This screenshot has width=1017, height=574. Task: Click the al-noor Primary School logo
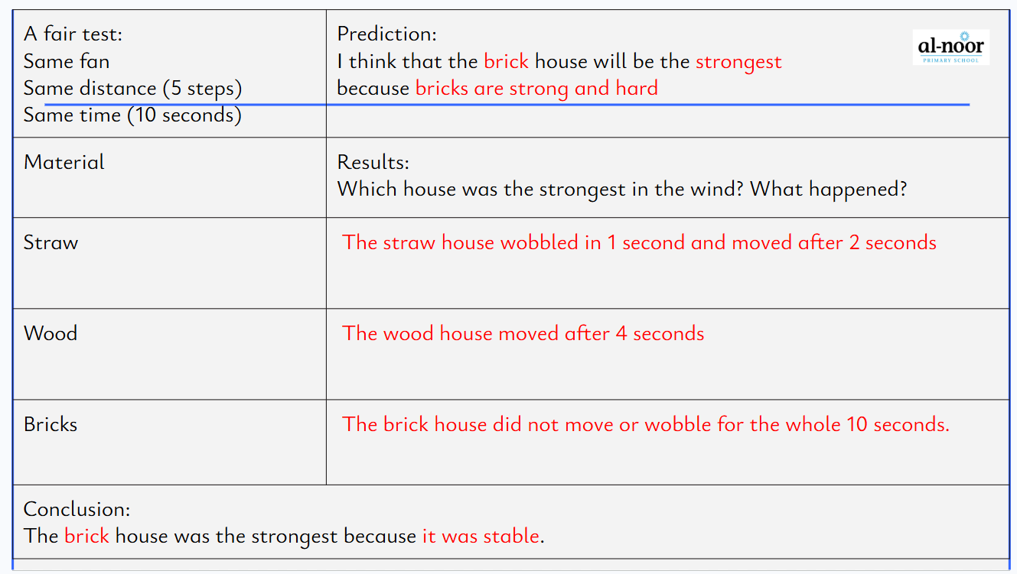click(950, 47)
